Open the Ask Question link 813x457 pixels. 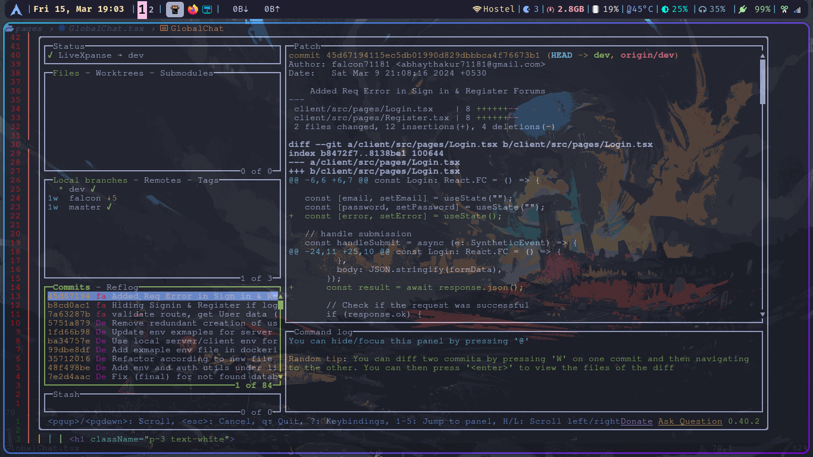point(690,421)
